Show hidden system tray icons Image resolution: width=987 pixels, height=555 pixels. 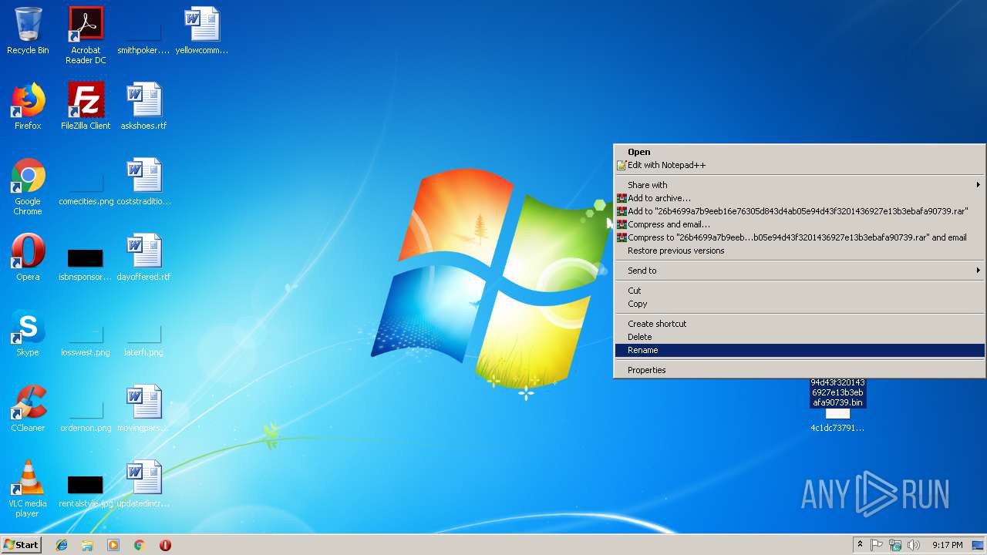coord(860,545)
